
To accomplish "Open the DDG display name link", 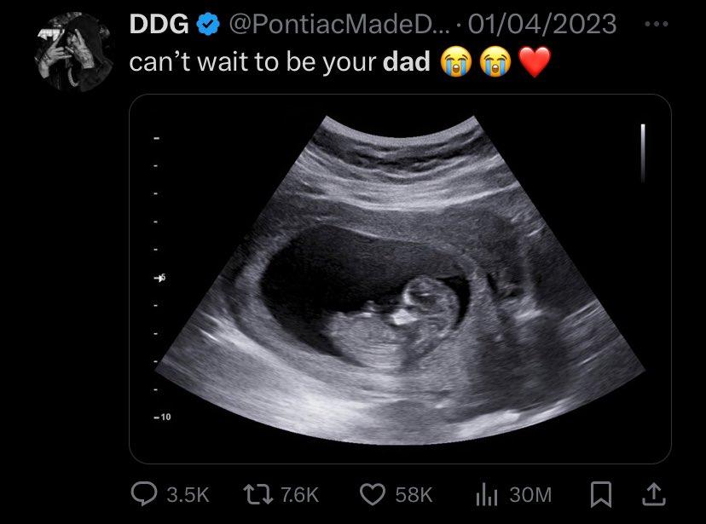I will click(159, 24).
